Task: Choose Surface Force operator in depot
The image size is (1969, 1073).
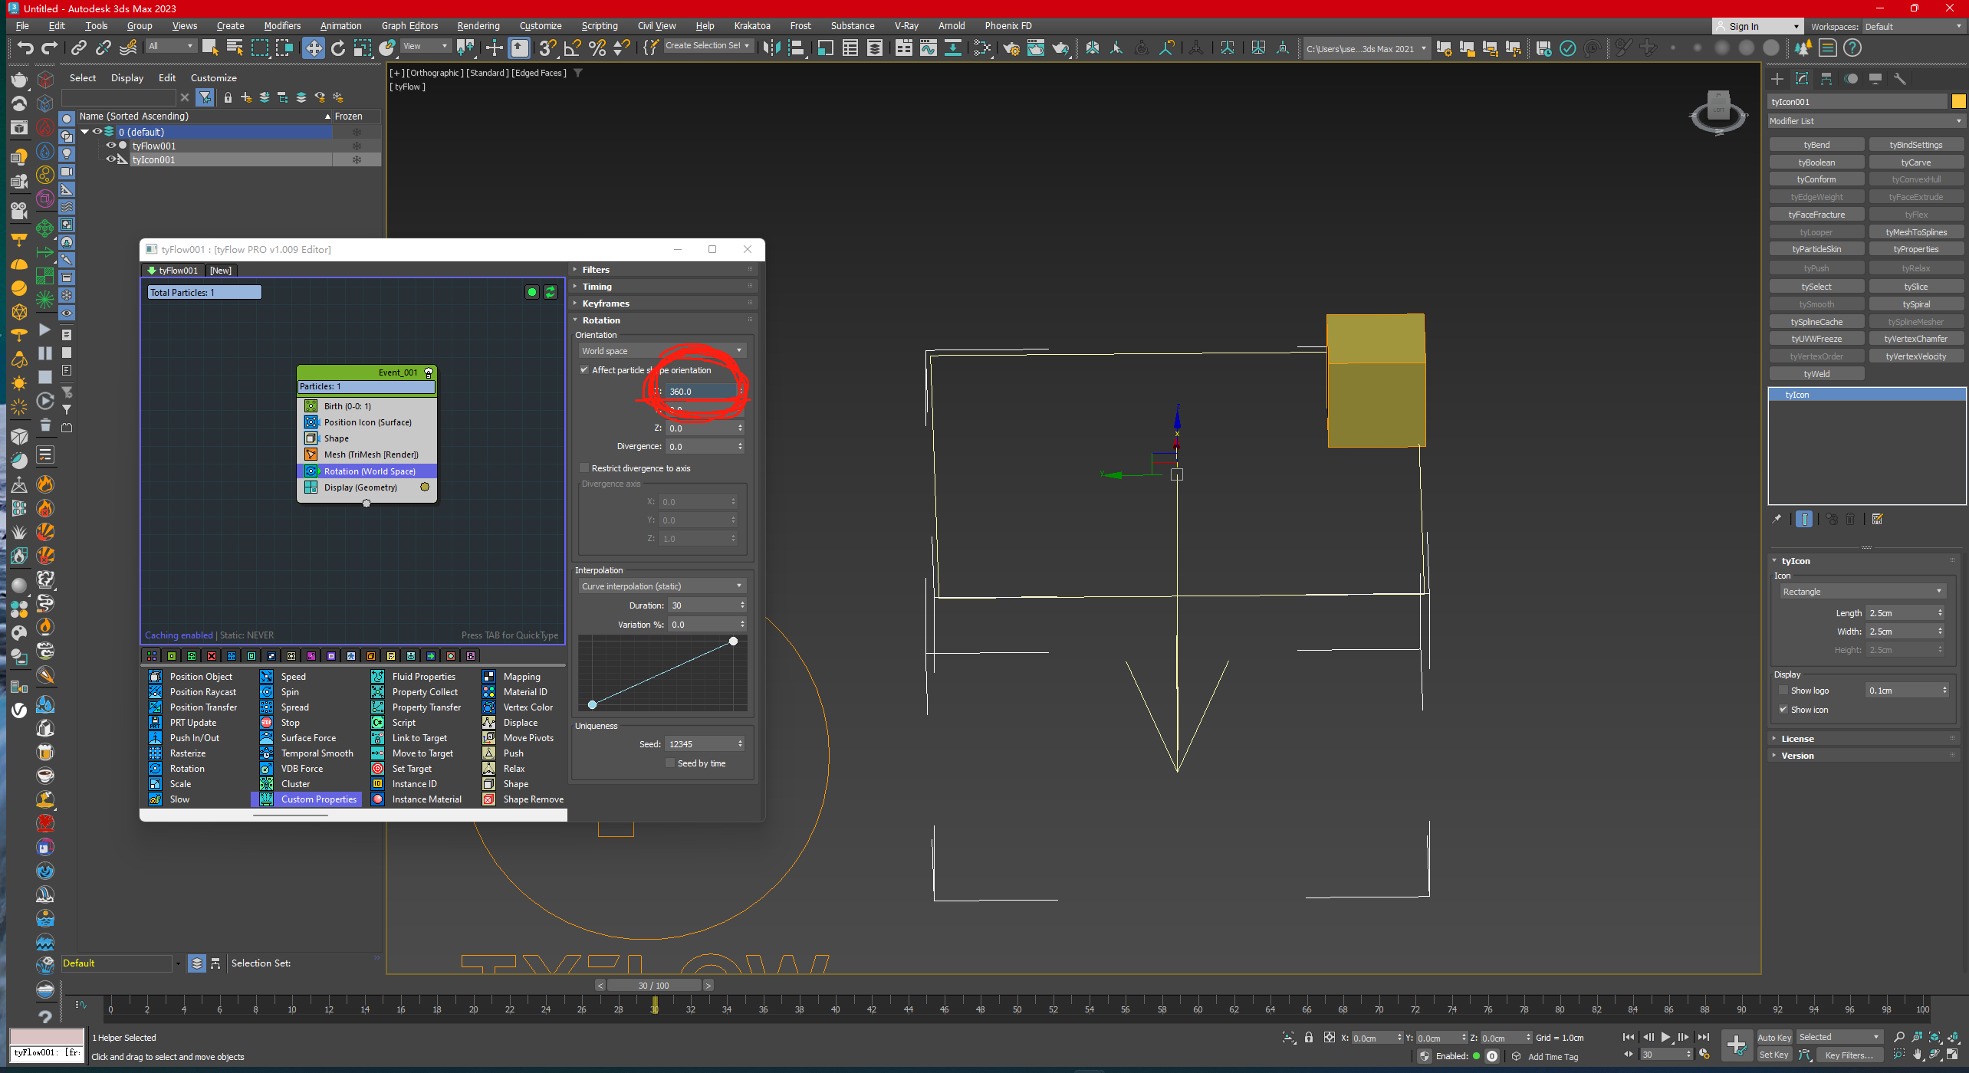Action: coord(300,738)
